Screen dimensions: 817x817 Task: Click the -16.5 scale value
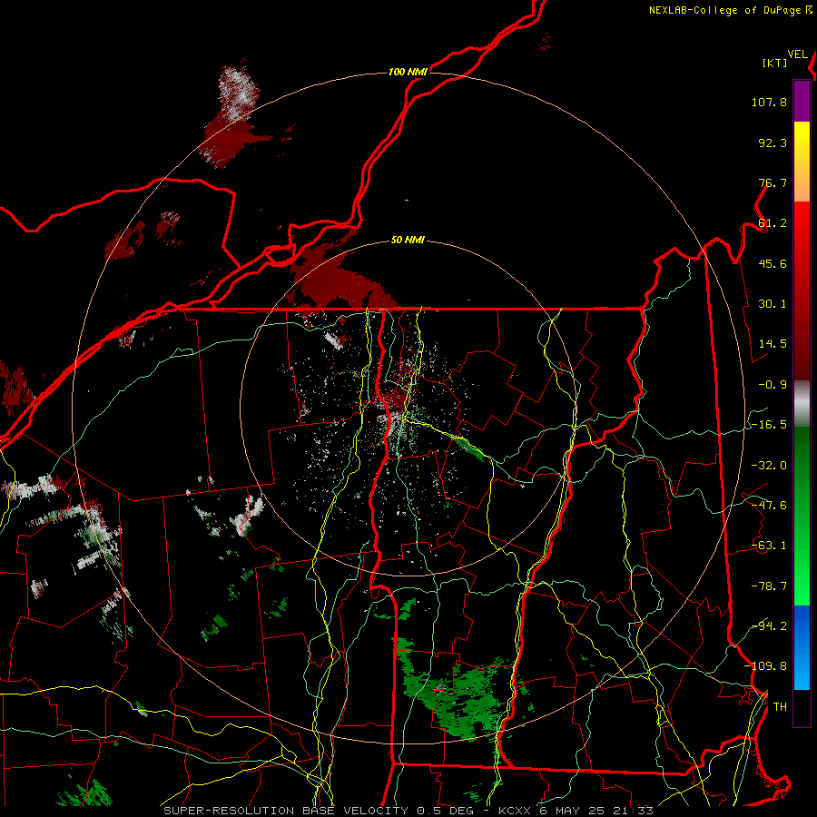pyautogui.click(x=769, y=425)
